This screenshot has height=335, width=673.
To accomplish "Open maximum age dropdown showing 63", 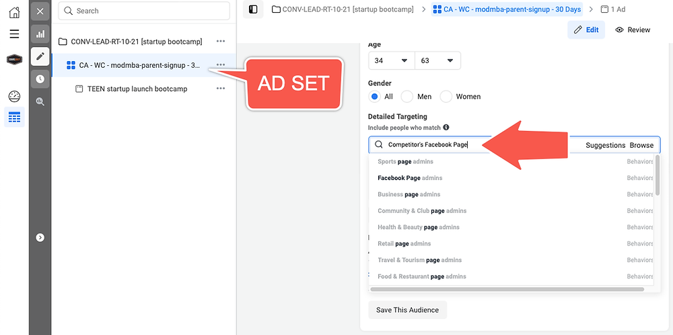I will coord(438,60).
